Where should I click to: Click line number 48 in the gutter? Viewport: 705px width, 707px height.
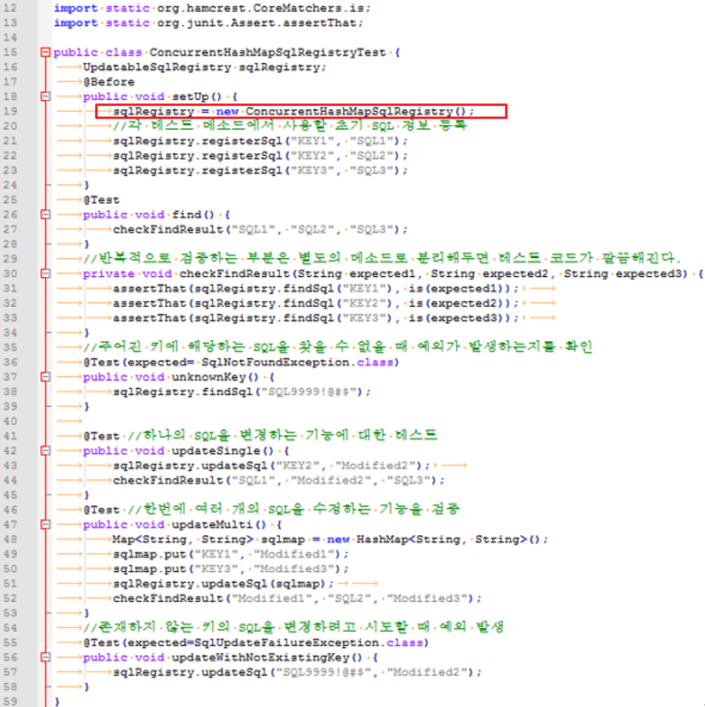[x=10, y=539]
